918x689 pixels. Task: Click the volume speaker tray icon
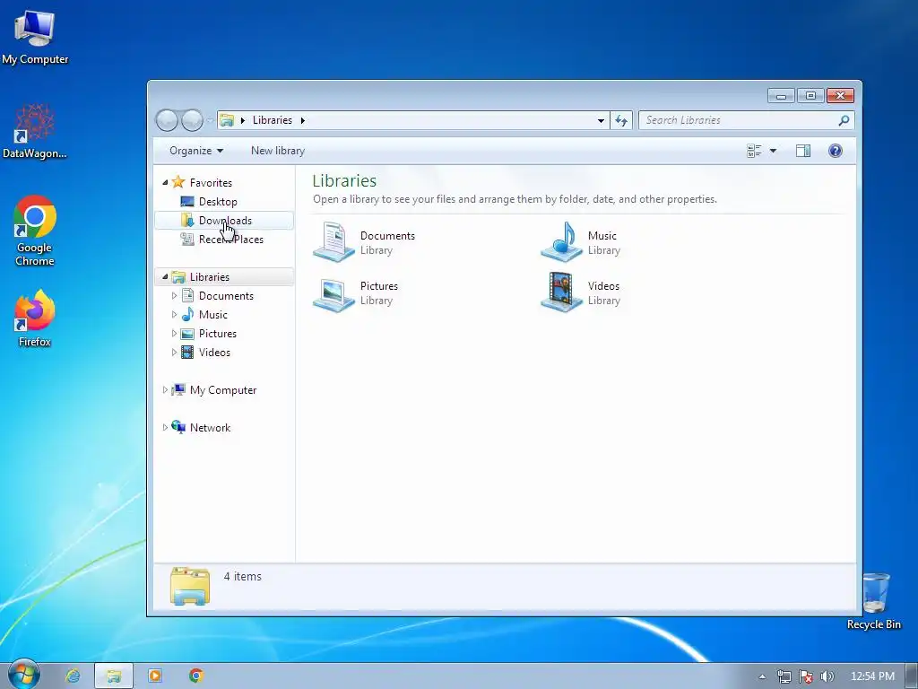coord(827,676)
